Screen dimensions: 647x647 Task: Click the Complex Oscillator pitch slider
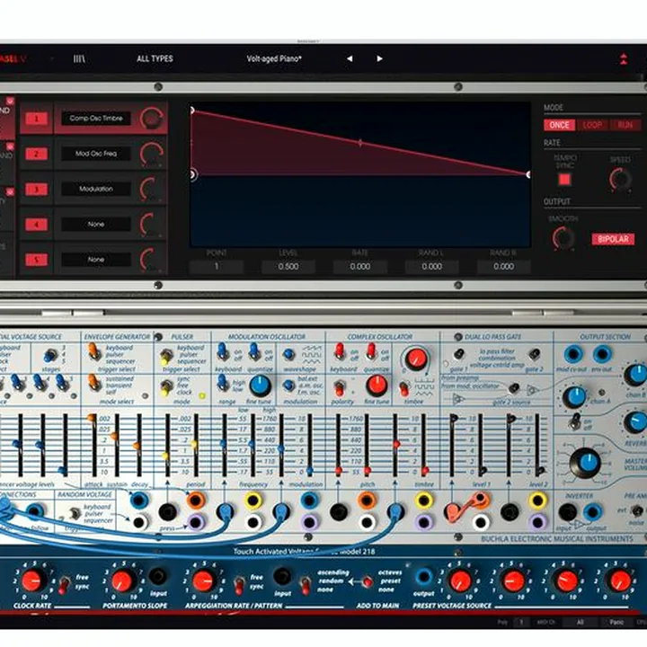367,445
